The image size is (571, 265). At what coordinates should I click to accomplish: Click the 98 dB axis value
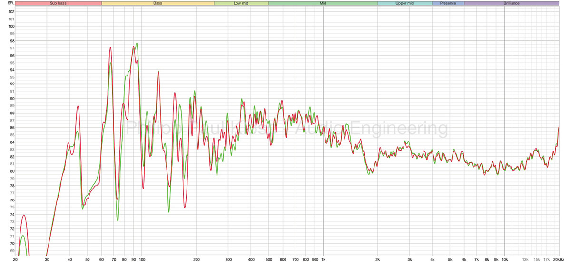click(x=12, y=41)
